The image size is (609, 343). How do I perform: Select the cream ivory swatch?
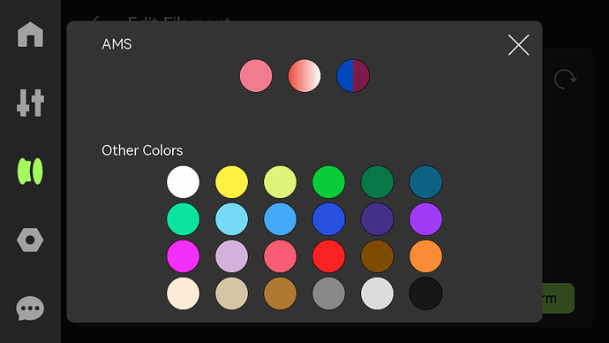[183, 293]
